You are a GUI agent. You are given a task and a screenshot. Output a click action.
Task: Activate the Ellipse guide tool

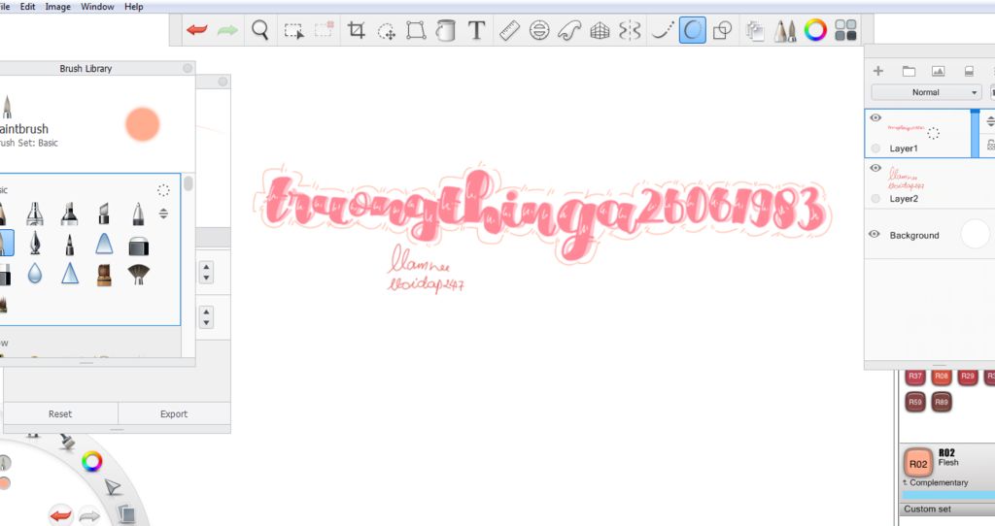tap(539, 30)
